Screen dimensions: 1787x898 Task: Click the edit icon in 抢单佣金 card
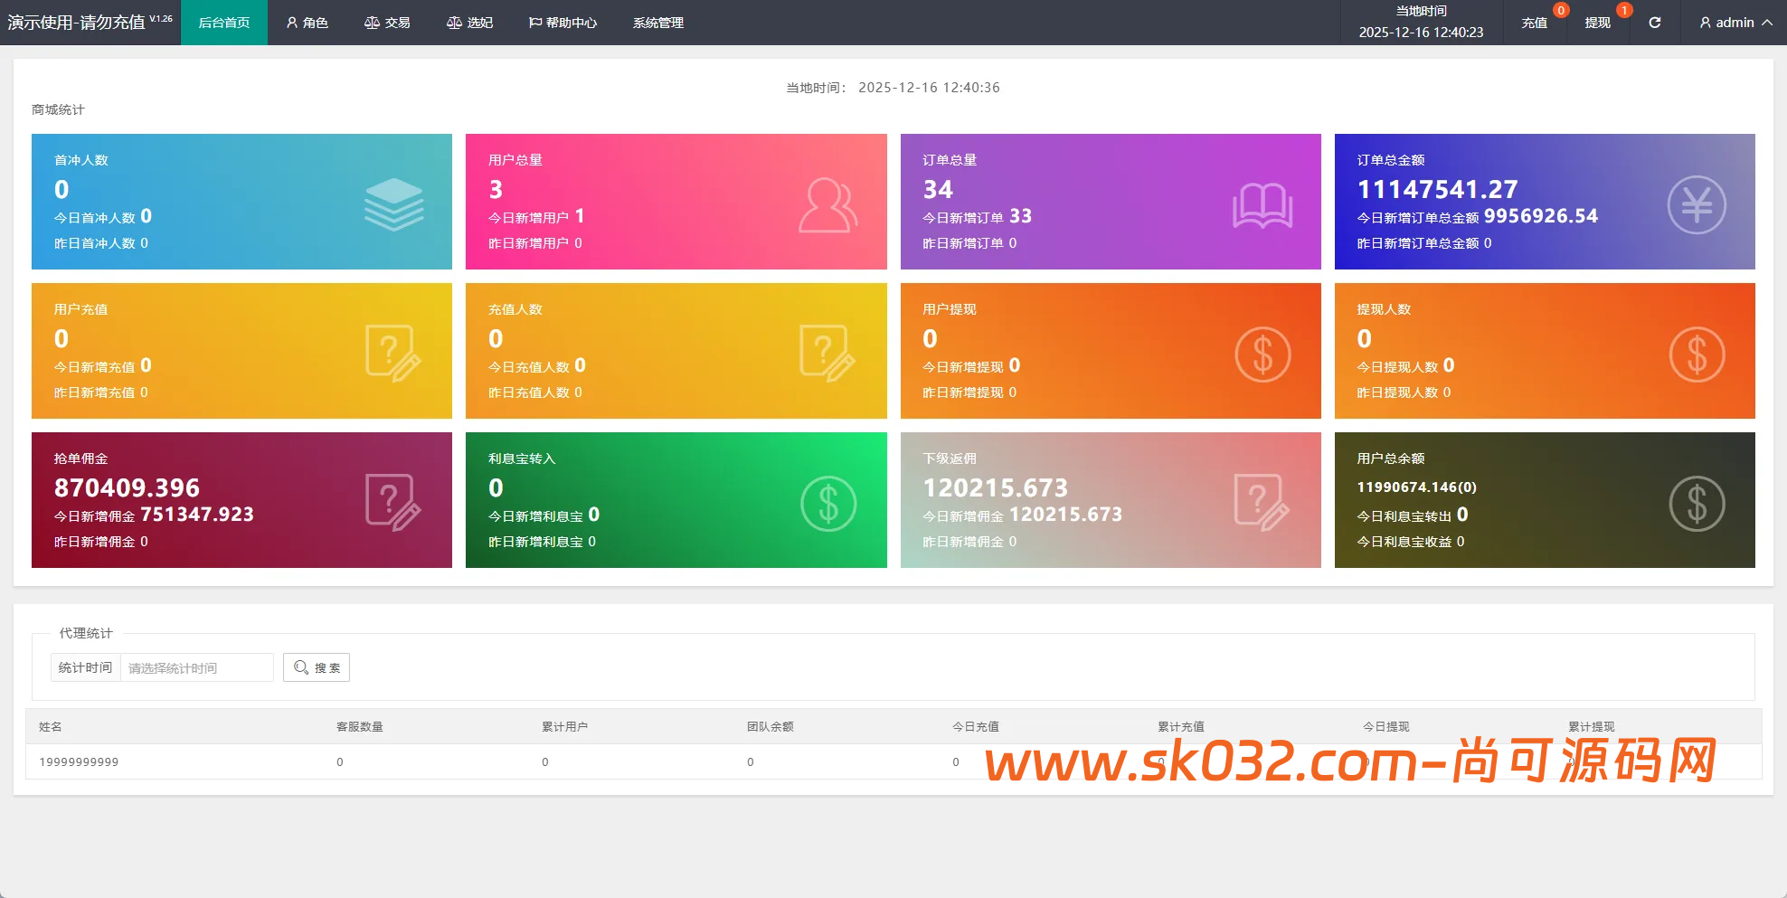pyautogui.click(x=392, y=502)
